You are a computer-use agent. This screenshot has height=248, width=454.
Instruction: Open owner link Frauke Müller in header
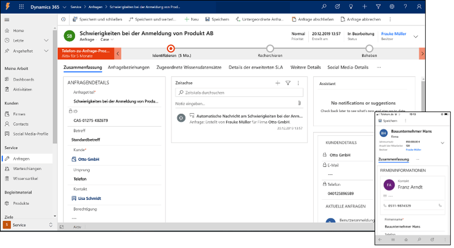pyautogui.click(x=393, y=33)
